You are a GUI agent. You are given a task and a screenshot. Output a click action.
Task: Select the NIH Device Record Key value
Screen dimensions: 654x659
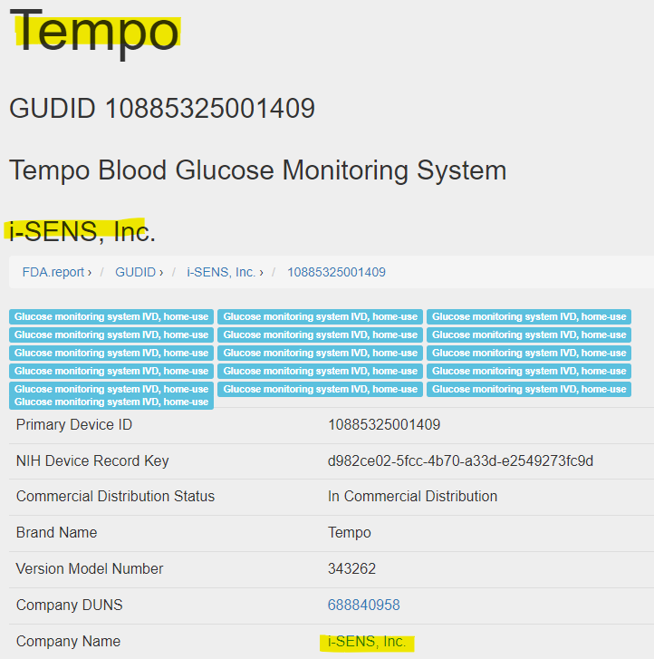tap(460, 460)
